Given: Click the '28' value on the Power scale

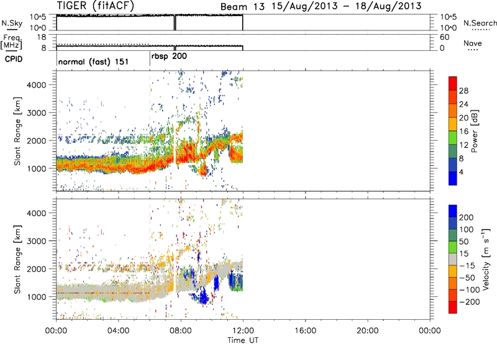Looking at the screenshot, I should click(x=463, y=91).
